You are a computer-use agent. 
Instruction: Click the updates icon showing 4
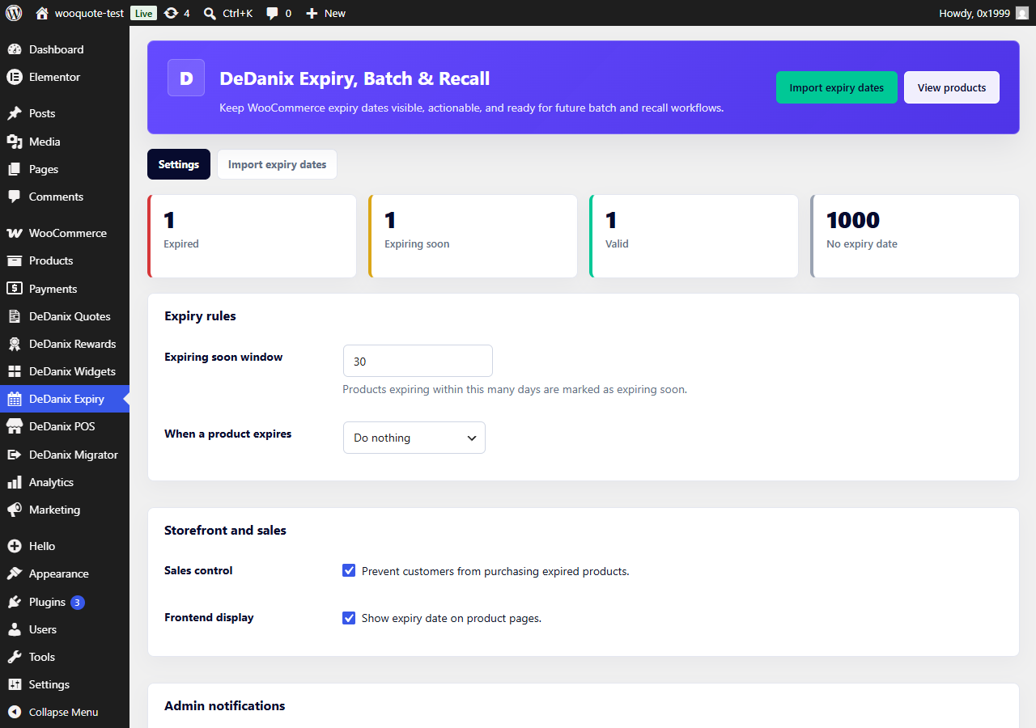click(171, 13)
